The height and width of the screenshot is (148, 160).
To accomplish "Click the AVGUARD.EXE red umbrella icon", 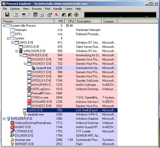I will tap(29, 102).
